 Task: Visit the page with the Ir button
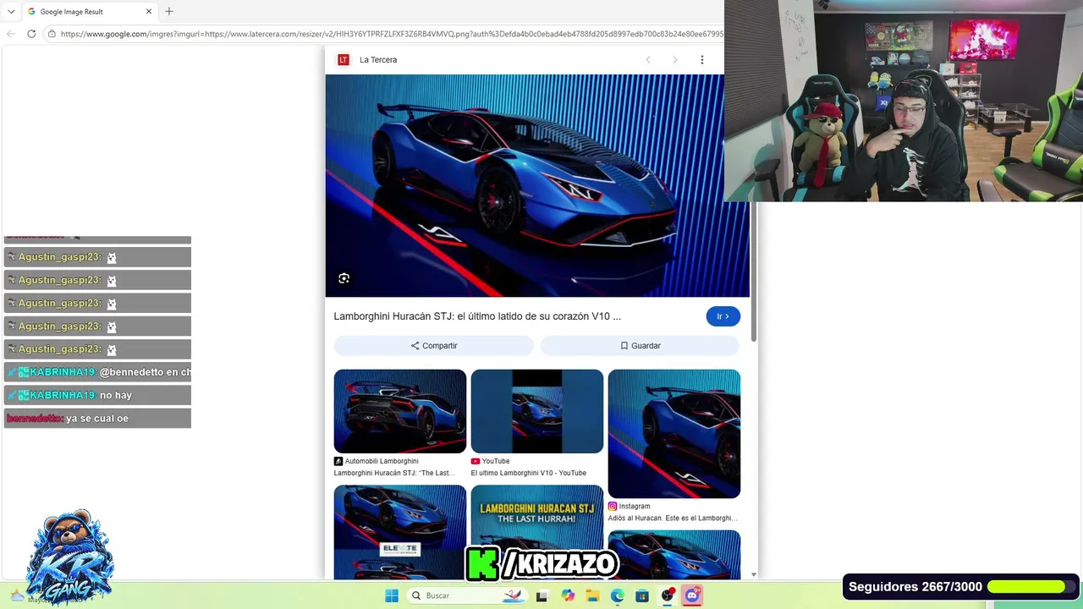pyautogui.click(x=723, y=316)
